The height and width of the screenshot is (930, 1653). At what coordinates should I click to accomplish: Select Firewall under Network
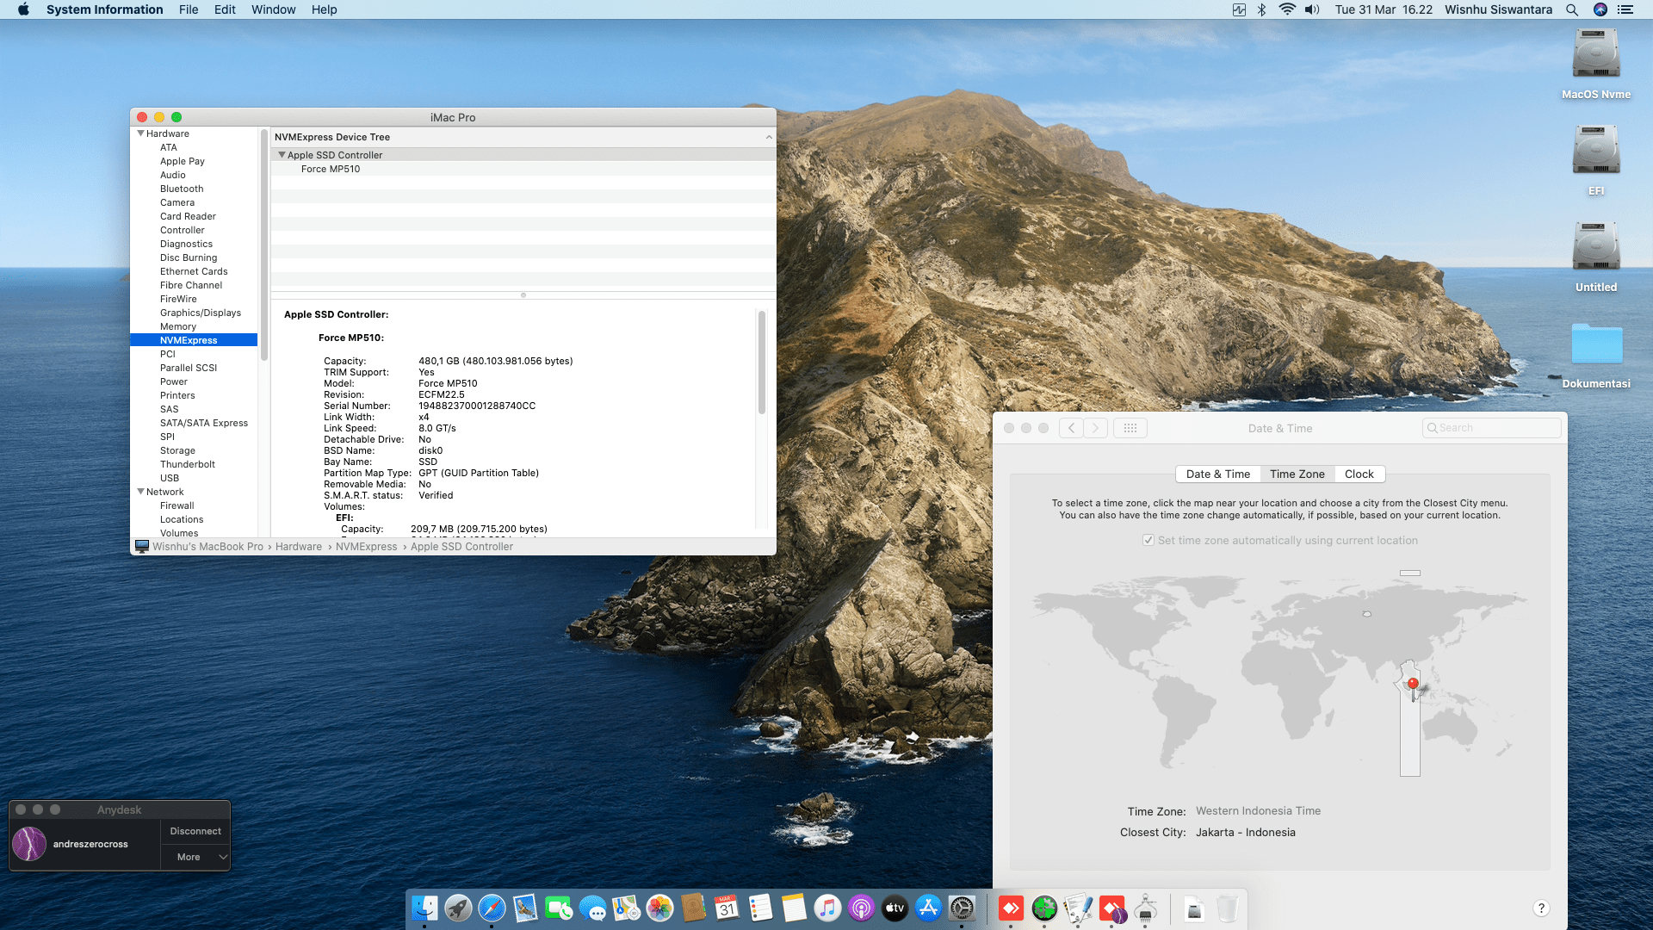(176, 505)
